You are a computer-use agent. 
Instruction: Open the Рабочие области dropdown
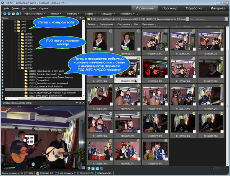click(34, 14)
